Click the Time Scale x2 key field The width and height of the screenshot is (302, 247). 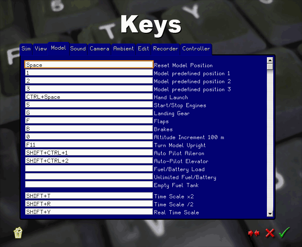[x=89, y=196]
